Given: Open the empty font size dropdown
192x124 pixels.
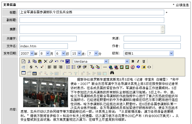Looking at the screenshot, I should point(127,61).
